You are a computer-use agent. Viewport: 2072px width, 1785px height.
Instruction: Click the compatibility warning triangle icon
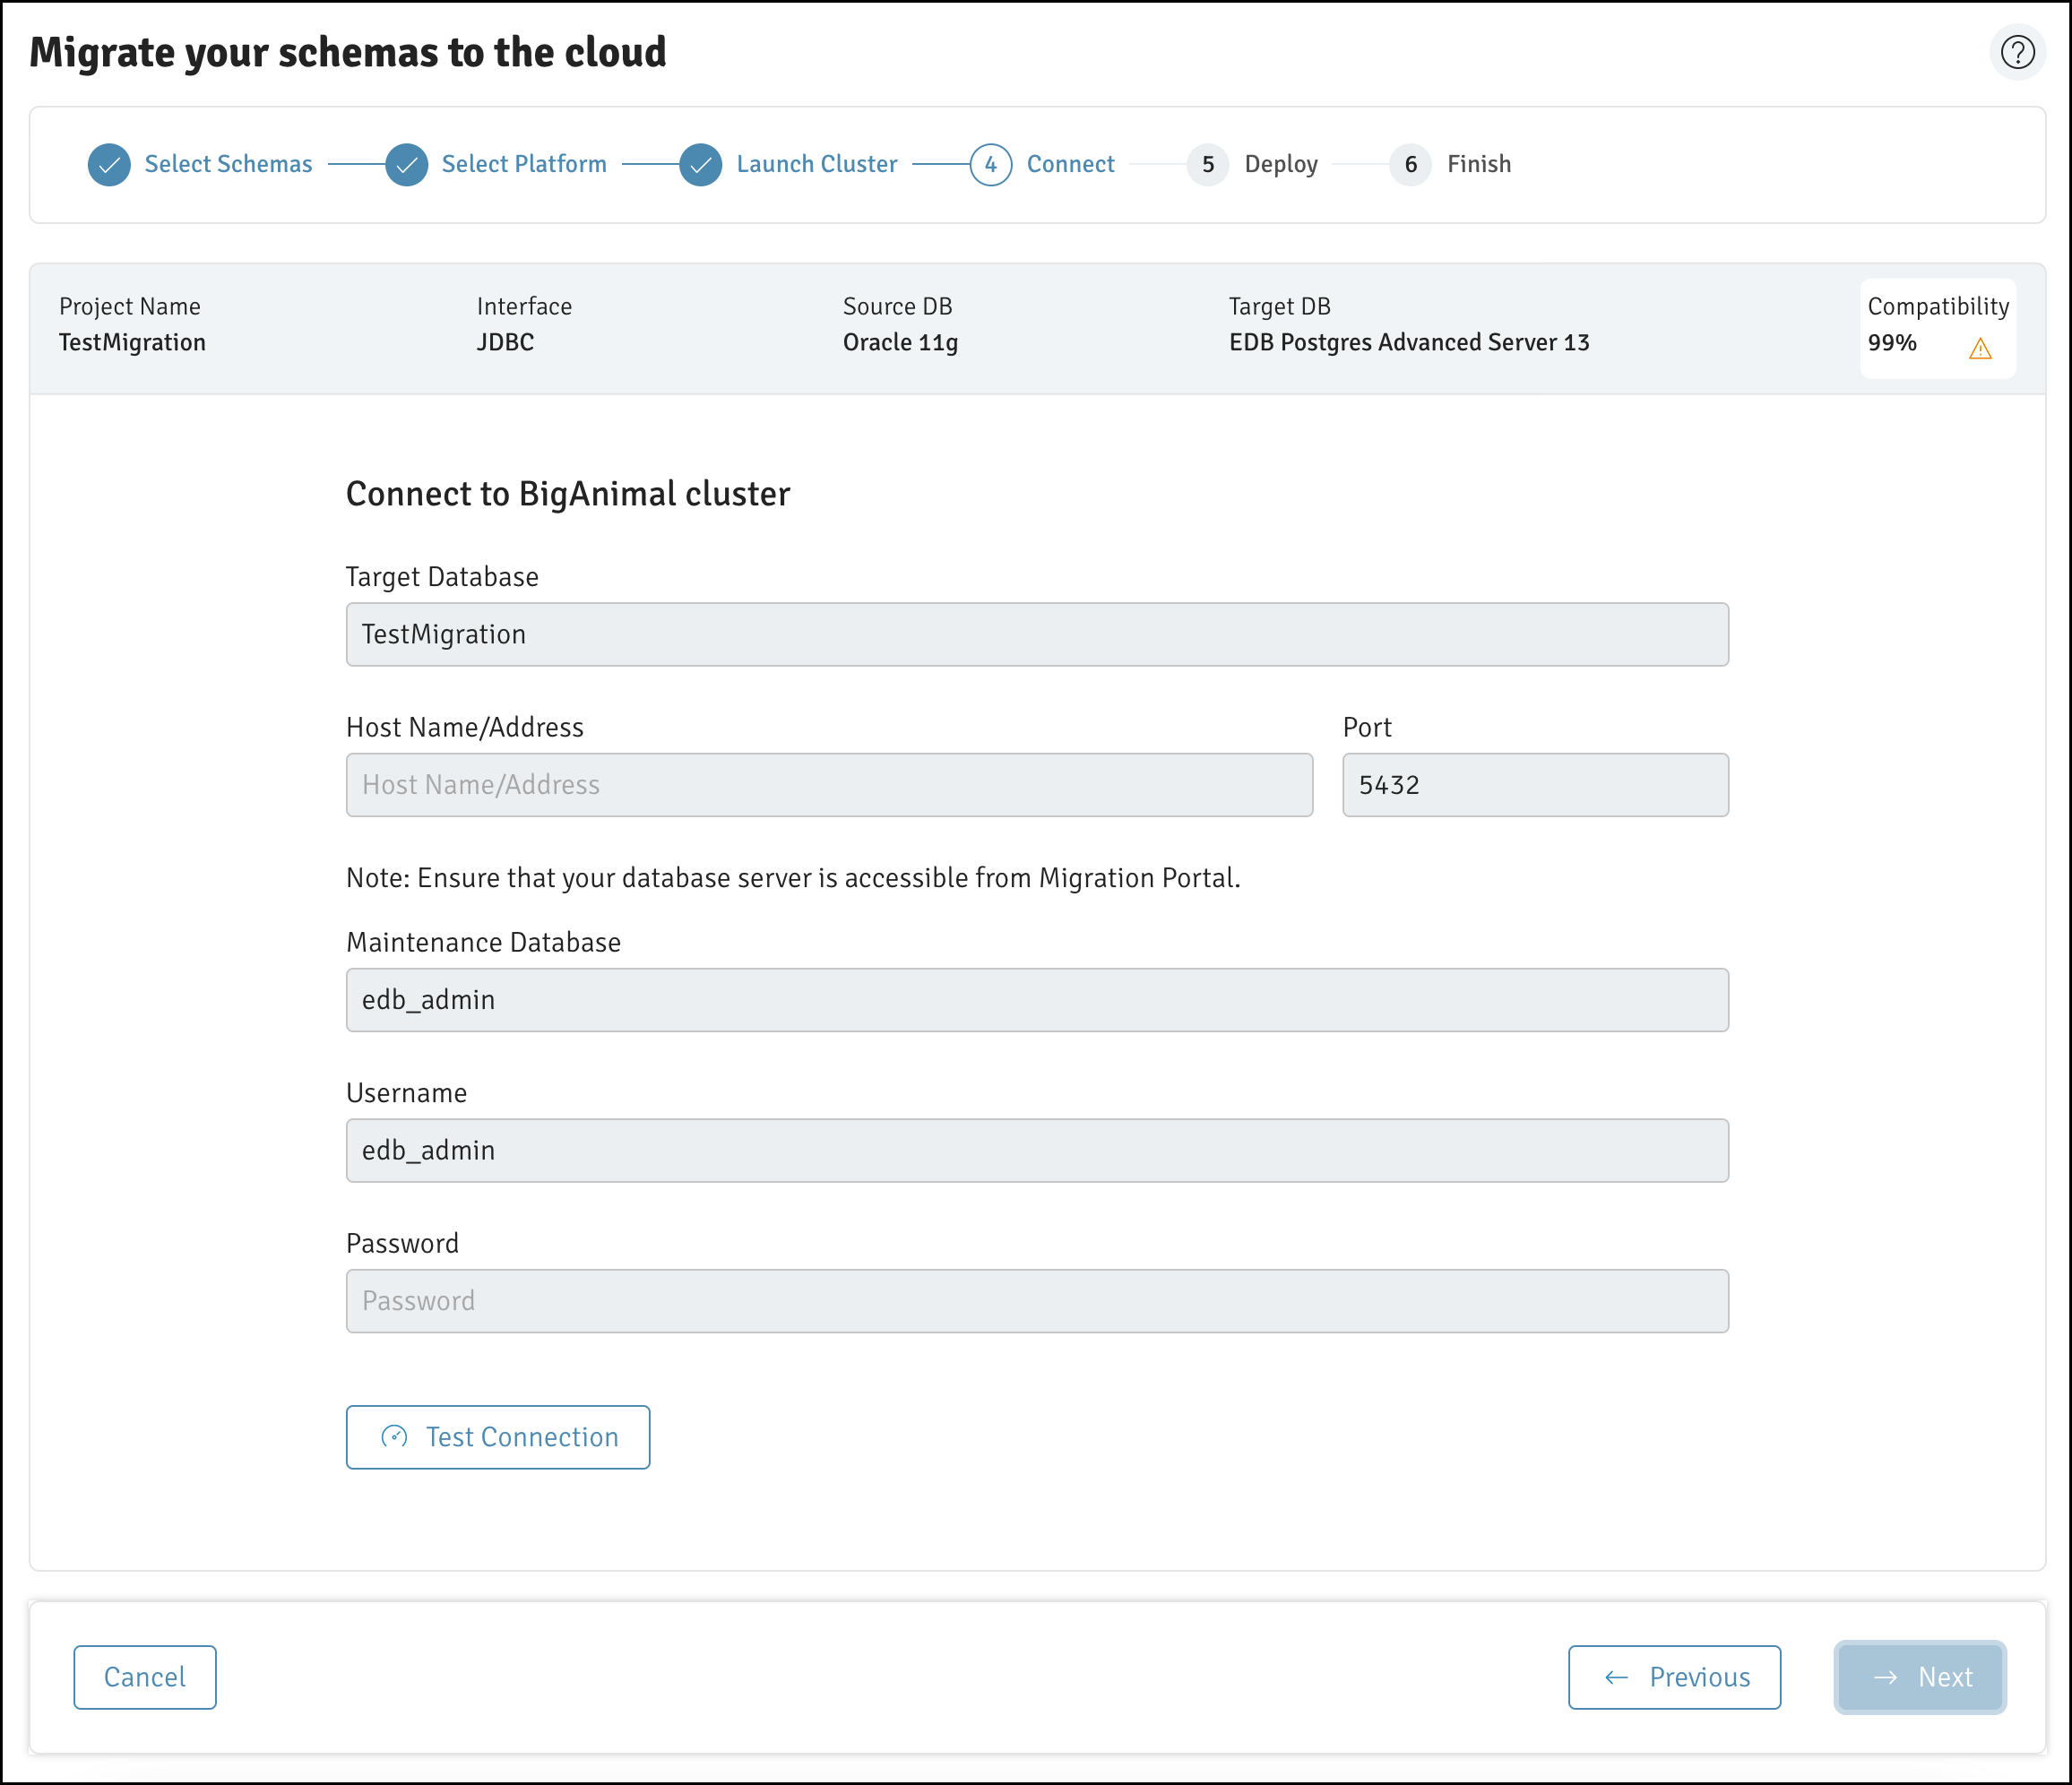coord(1980,348)
